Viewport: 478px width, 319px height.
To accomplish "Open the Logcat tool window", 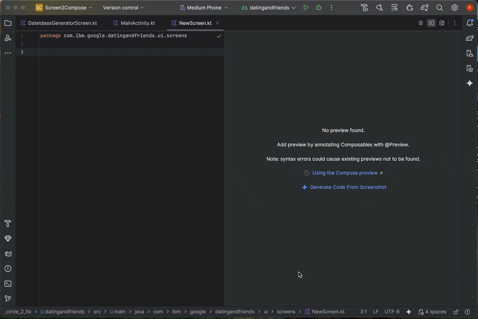I will 8,254.
